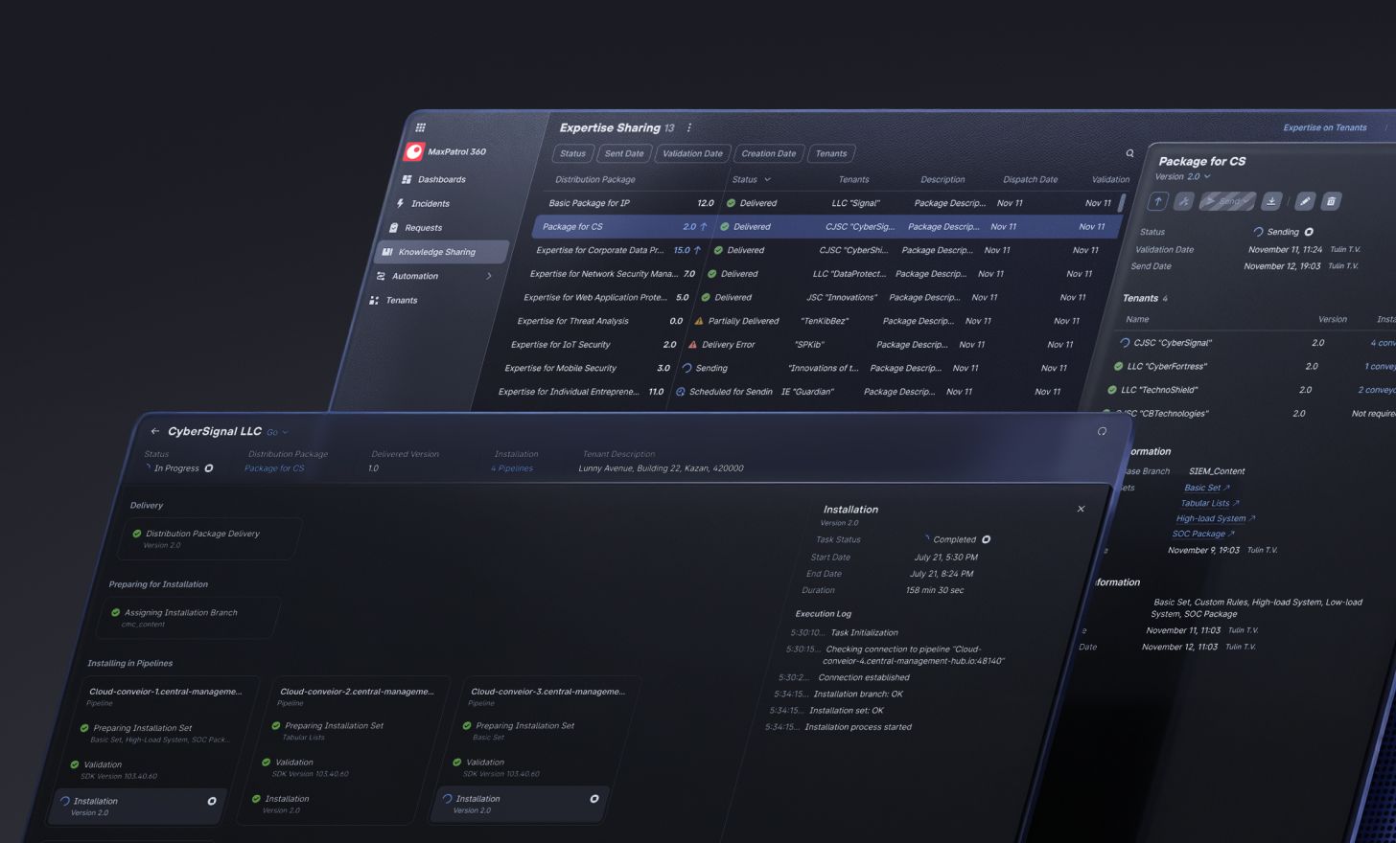Click the back arrow beside CyberSignal LLC
The image size is (1396, 843).
point(155,431)
